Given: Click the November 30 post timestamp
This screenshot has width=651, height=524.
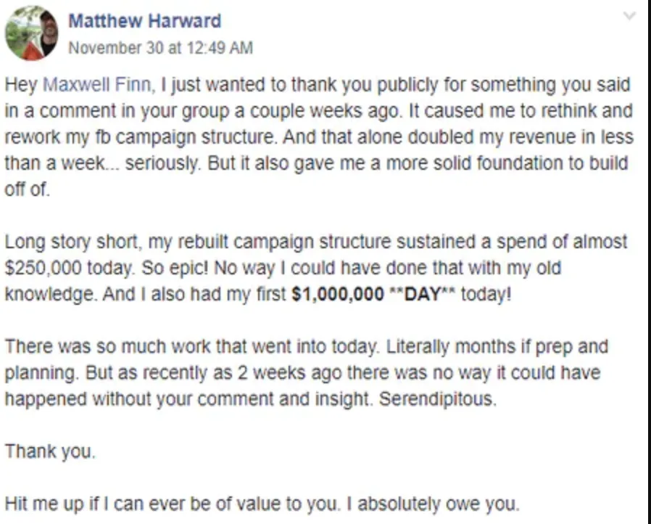Looking at the screenshot, I should coord(160,48).
